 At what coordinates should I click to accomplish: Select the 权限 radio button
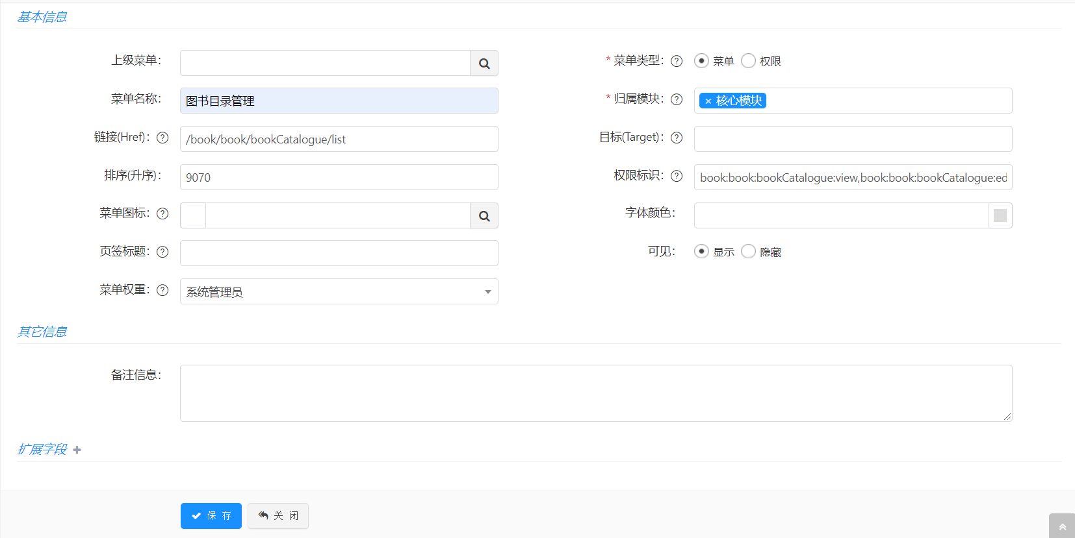748,61
